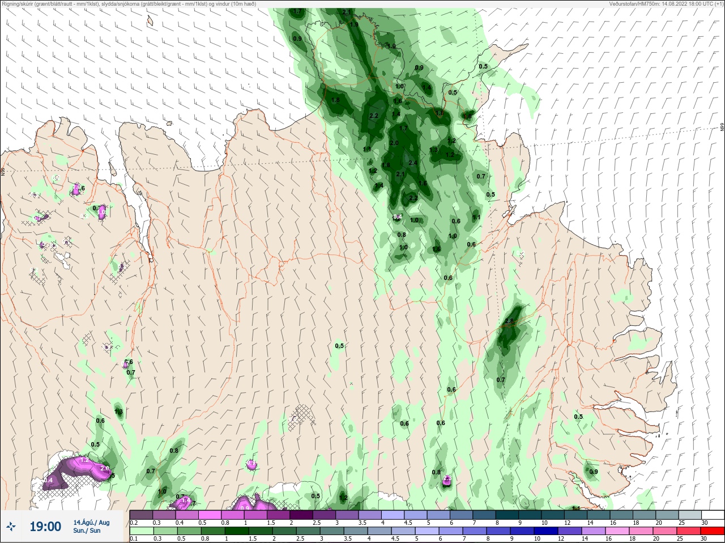The height and width of the screenshot is (543, 725).
Task: Select the top-row pink swatch labeled 0.5
Action: [x=210, y=515]
